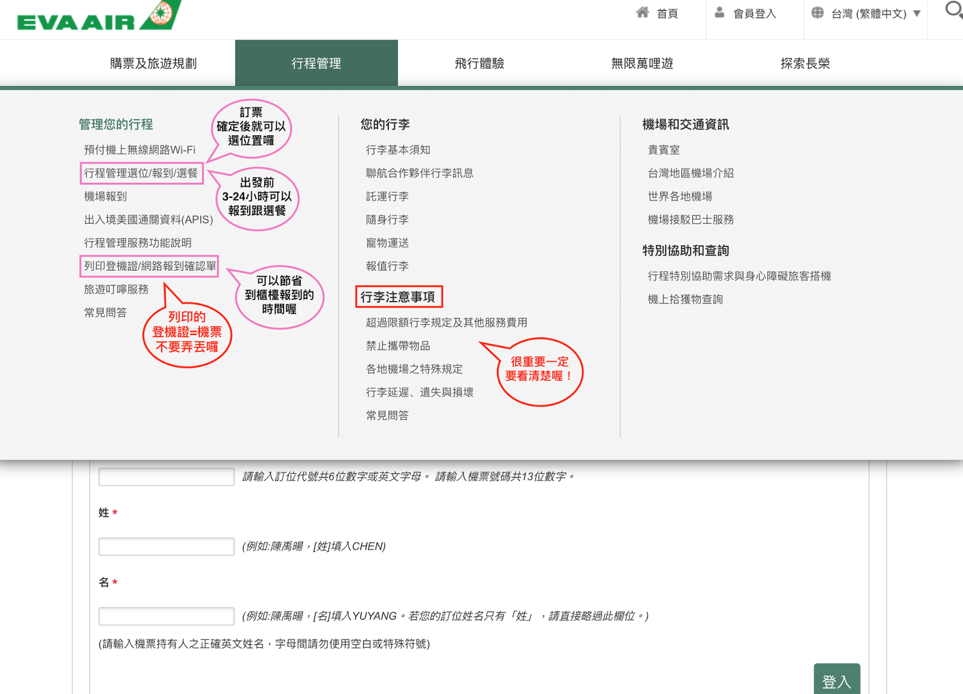Open 預付機上無線網路Wi-Fi link
The height and width of the screenshot is (694, 963).
click(x=140, y=150)
